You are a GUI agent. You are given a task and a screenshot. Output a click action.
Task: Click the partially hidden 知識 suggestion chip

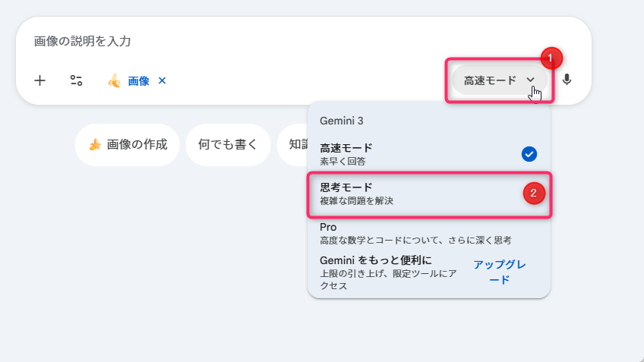coord(292,144)
